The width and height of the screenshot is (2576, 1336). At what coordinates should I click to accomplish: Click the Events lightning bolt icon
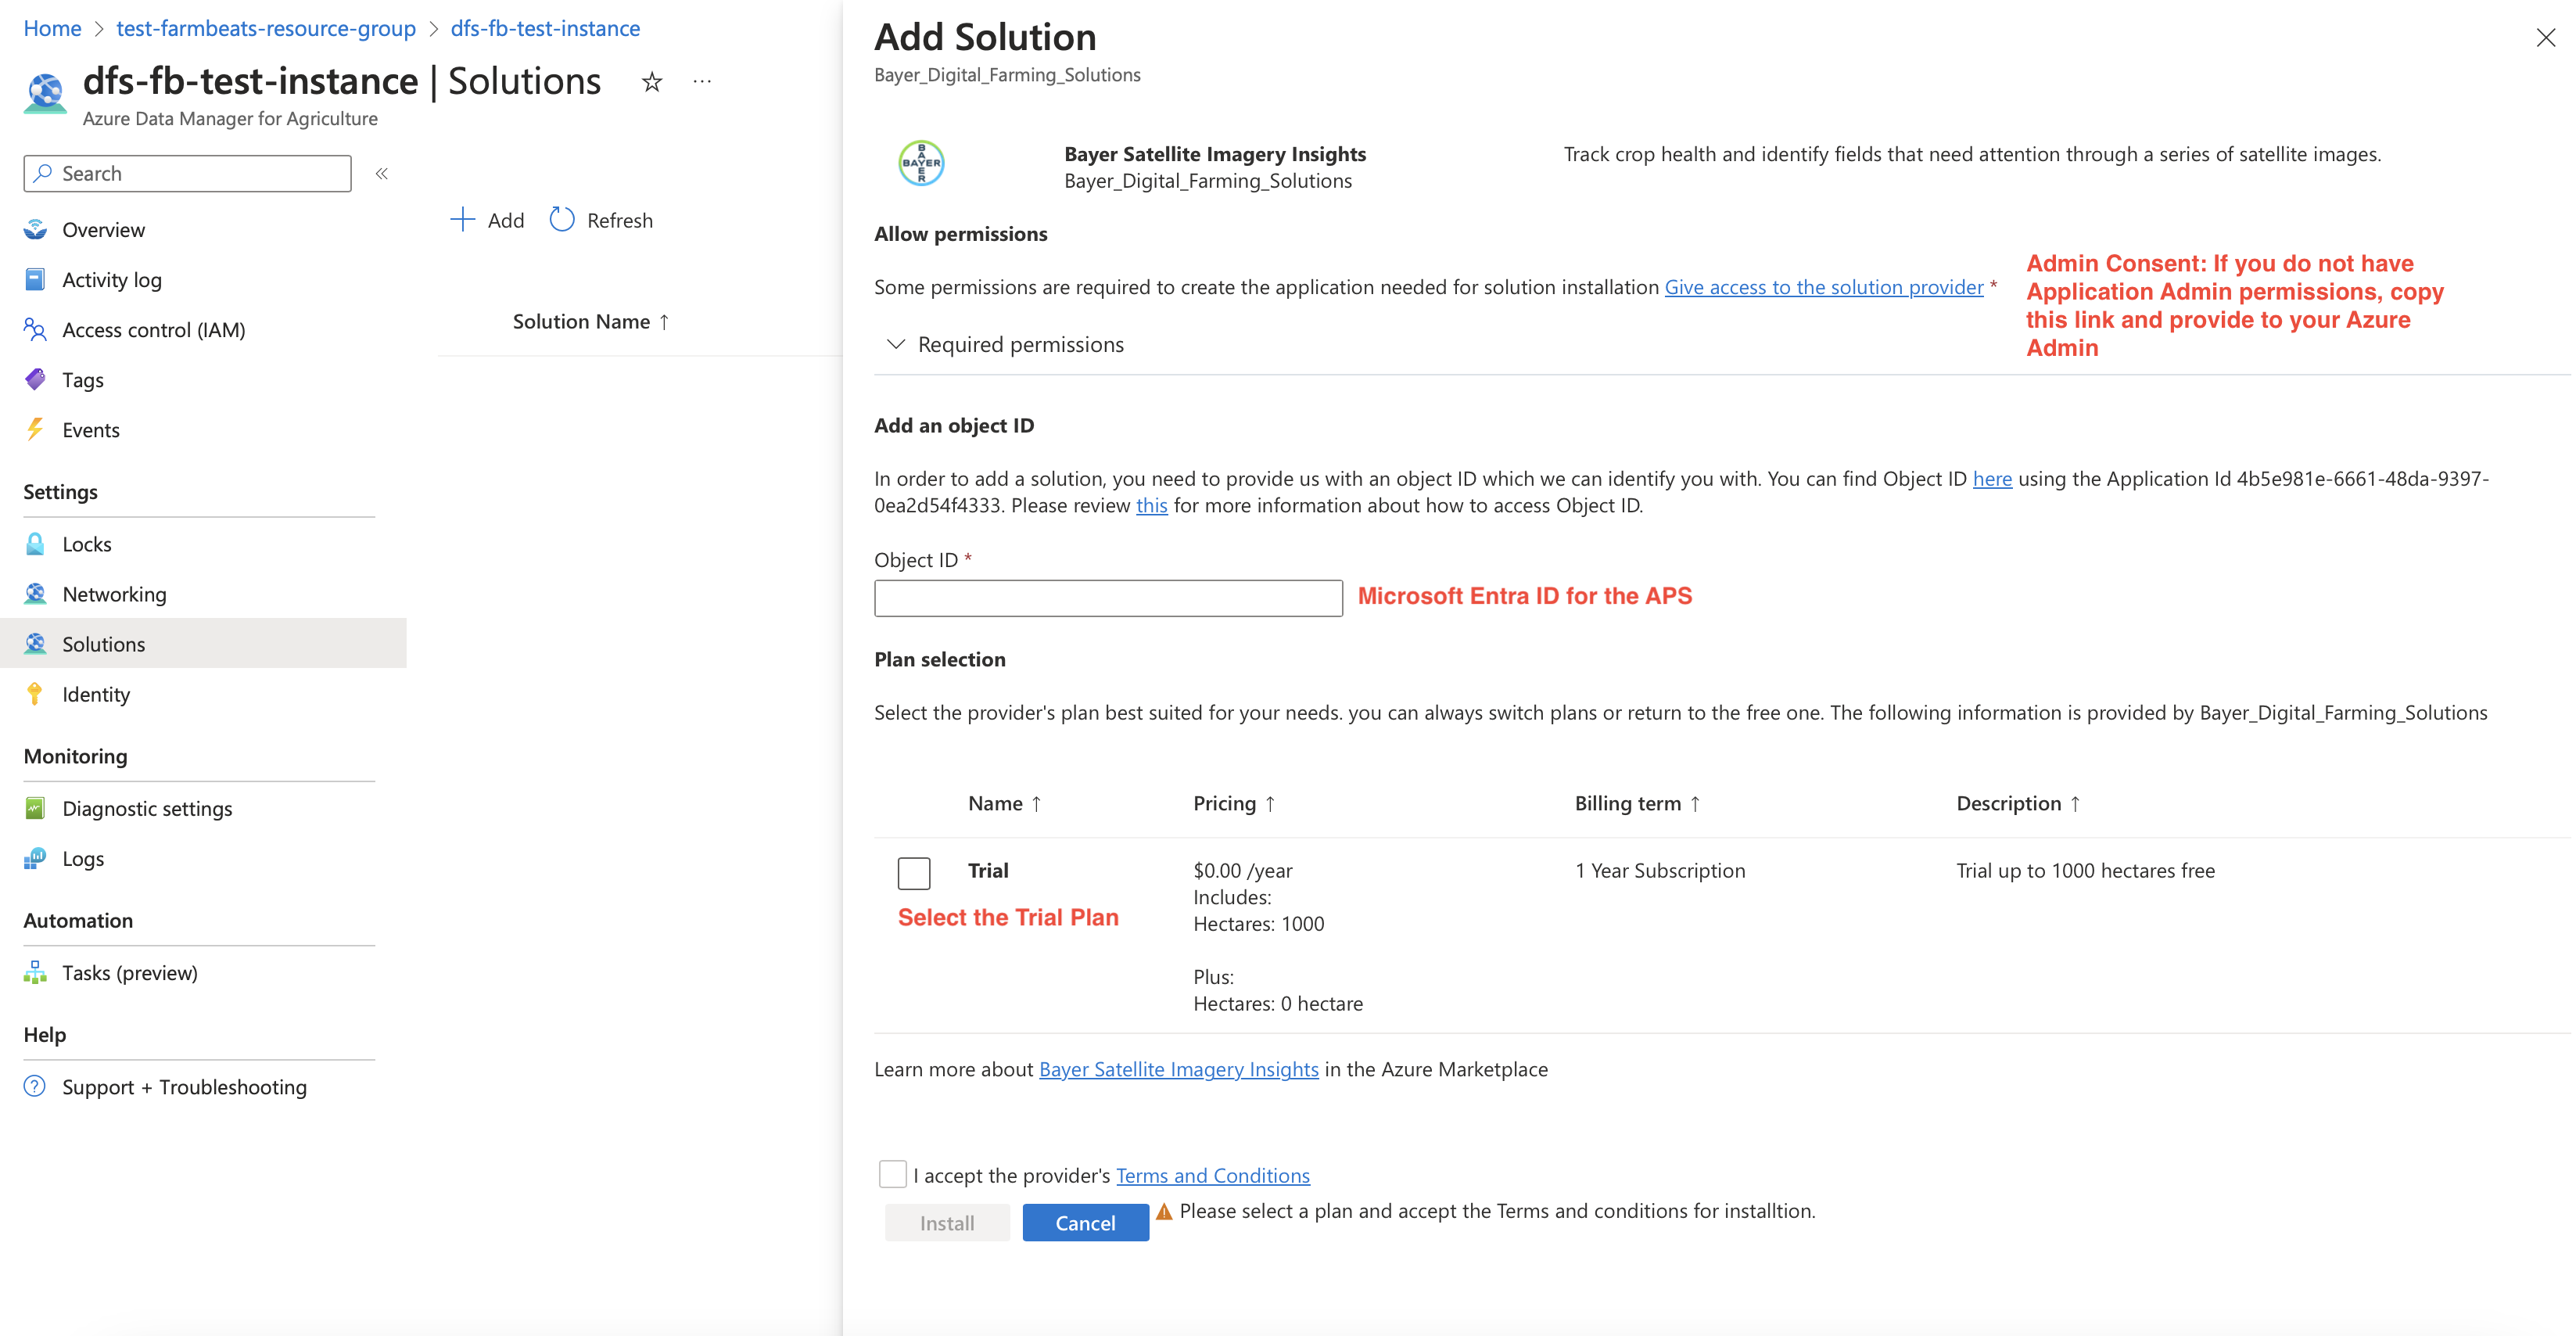pyautogui.click(x=35, y=430)
